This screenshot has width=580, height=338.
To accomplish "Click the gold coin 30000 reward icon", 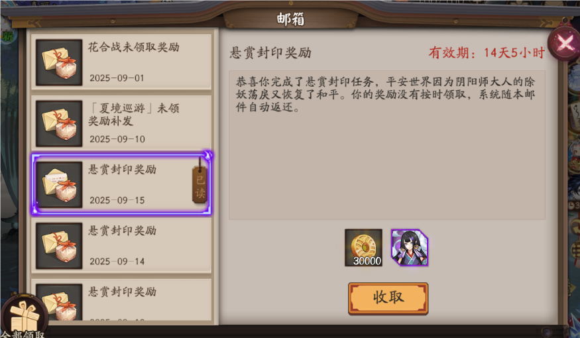I will click(x=363, y=247).
